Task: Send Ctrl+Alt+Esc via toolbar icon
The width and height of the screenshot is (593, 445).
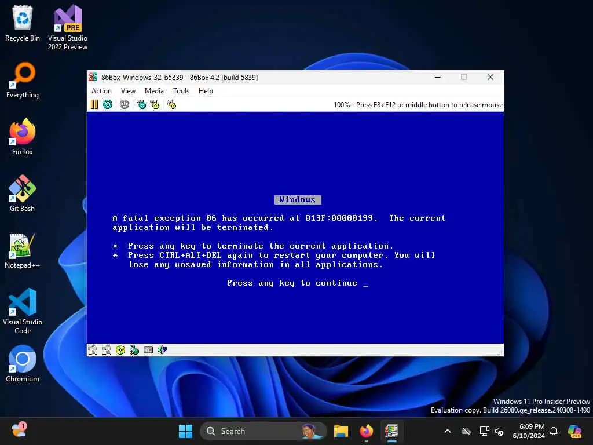Action: pyautogui.click(x=155, y=104)
